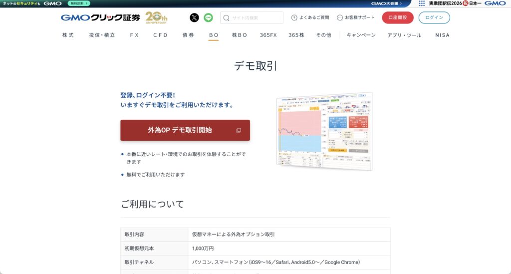Click the 無料診断 free diagnosis badge
Image resolution: width=511 pixels, height=274 pixels.
(x=79, y=3)
